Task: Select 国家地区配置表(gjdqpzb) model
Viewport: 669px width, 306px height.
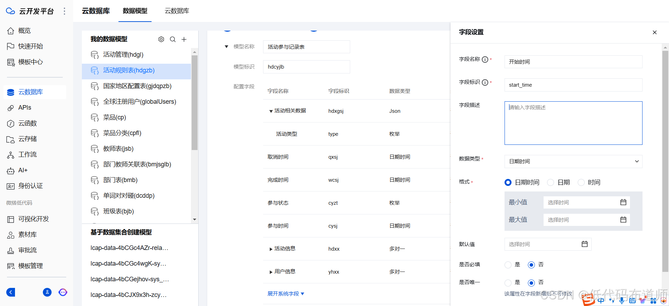Action: [x=137, y=86]
